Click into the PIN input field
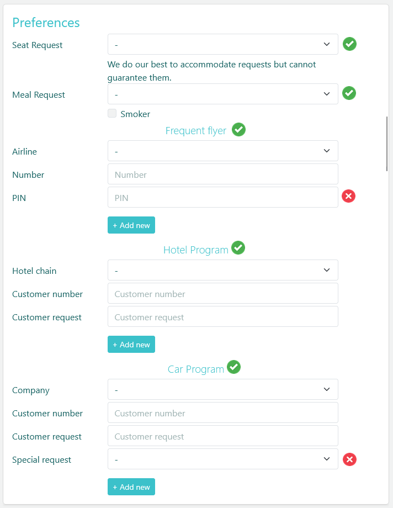Image resolution: width=393 pixels, height=508 pixels. pyautogui.click(x=222, y=197)
